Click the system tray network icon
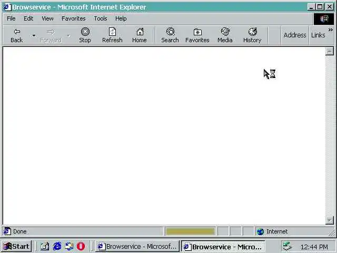The width and height of the screenshot is (337, 253). pos(287,246)
